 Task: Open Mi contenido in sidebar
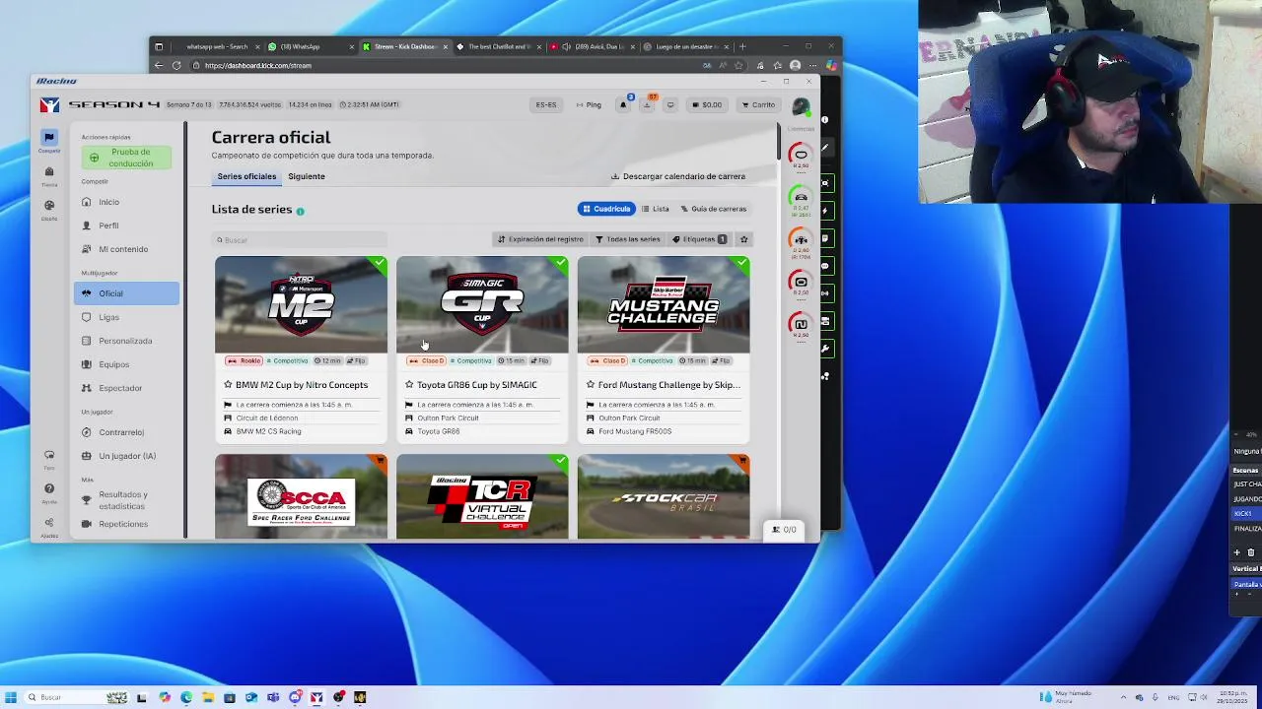coord(126,249)
